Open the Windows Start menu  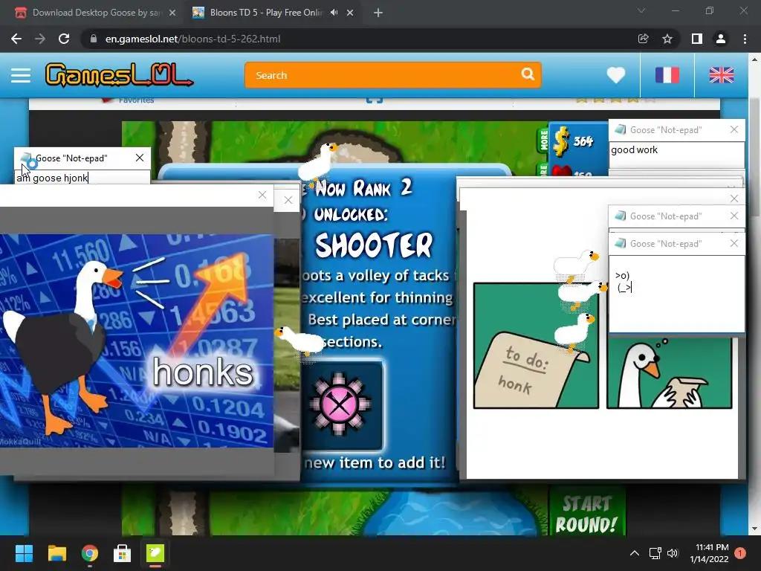24,553
